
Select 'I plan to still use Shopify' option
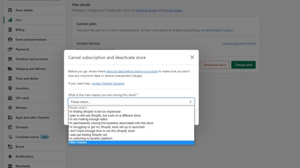click(131, 115)
